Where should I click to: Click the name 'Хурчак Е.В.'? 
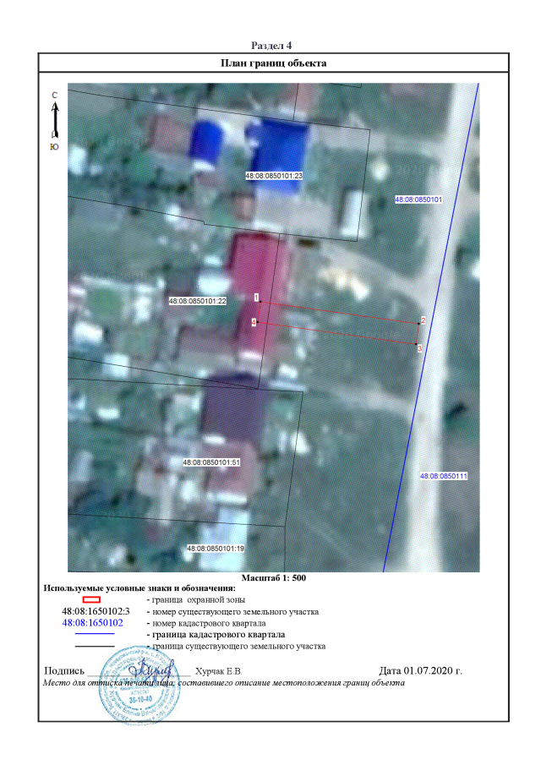[219, 672]
